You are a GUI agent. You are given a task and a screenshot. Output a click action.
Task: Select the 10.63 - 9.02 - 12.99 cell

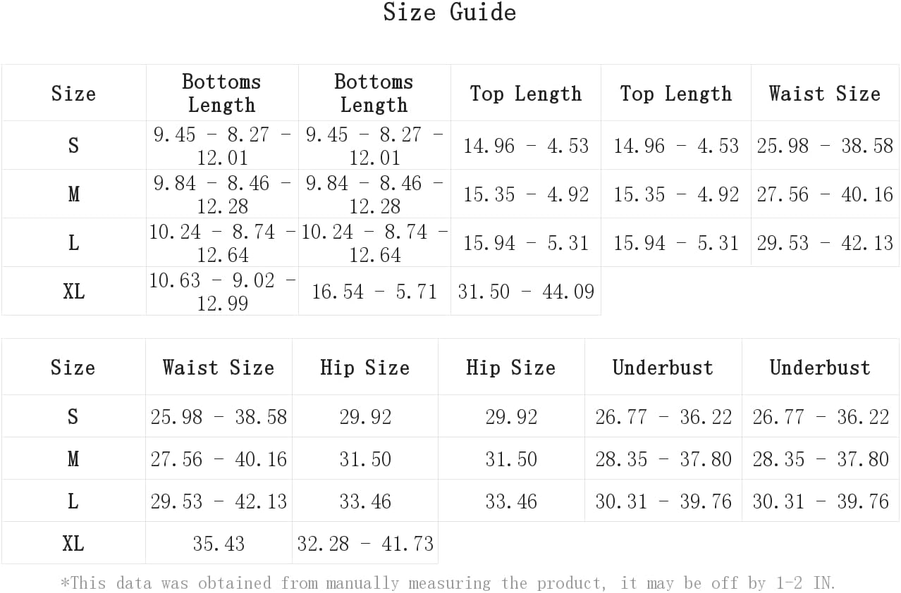pos(222,291)
